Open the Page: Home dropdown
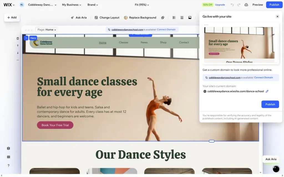This screenshot has width=284, height=177. pos(47,30)
